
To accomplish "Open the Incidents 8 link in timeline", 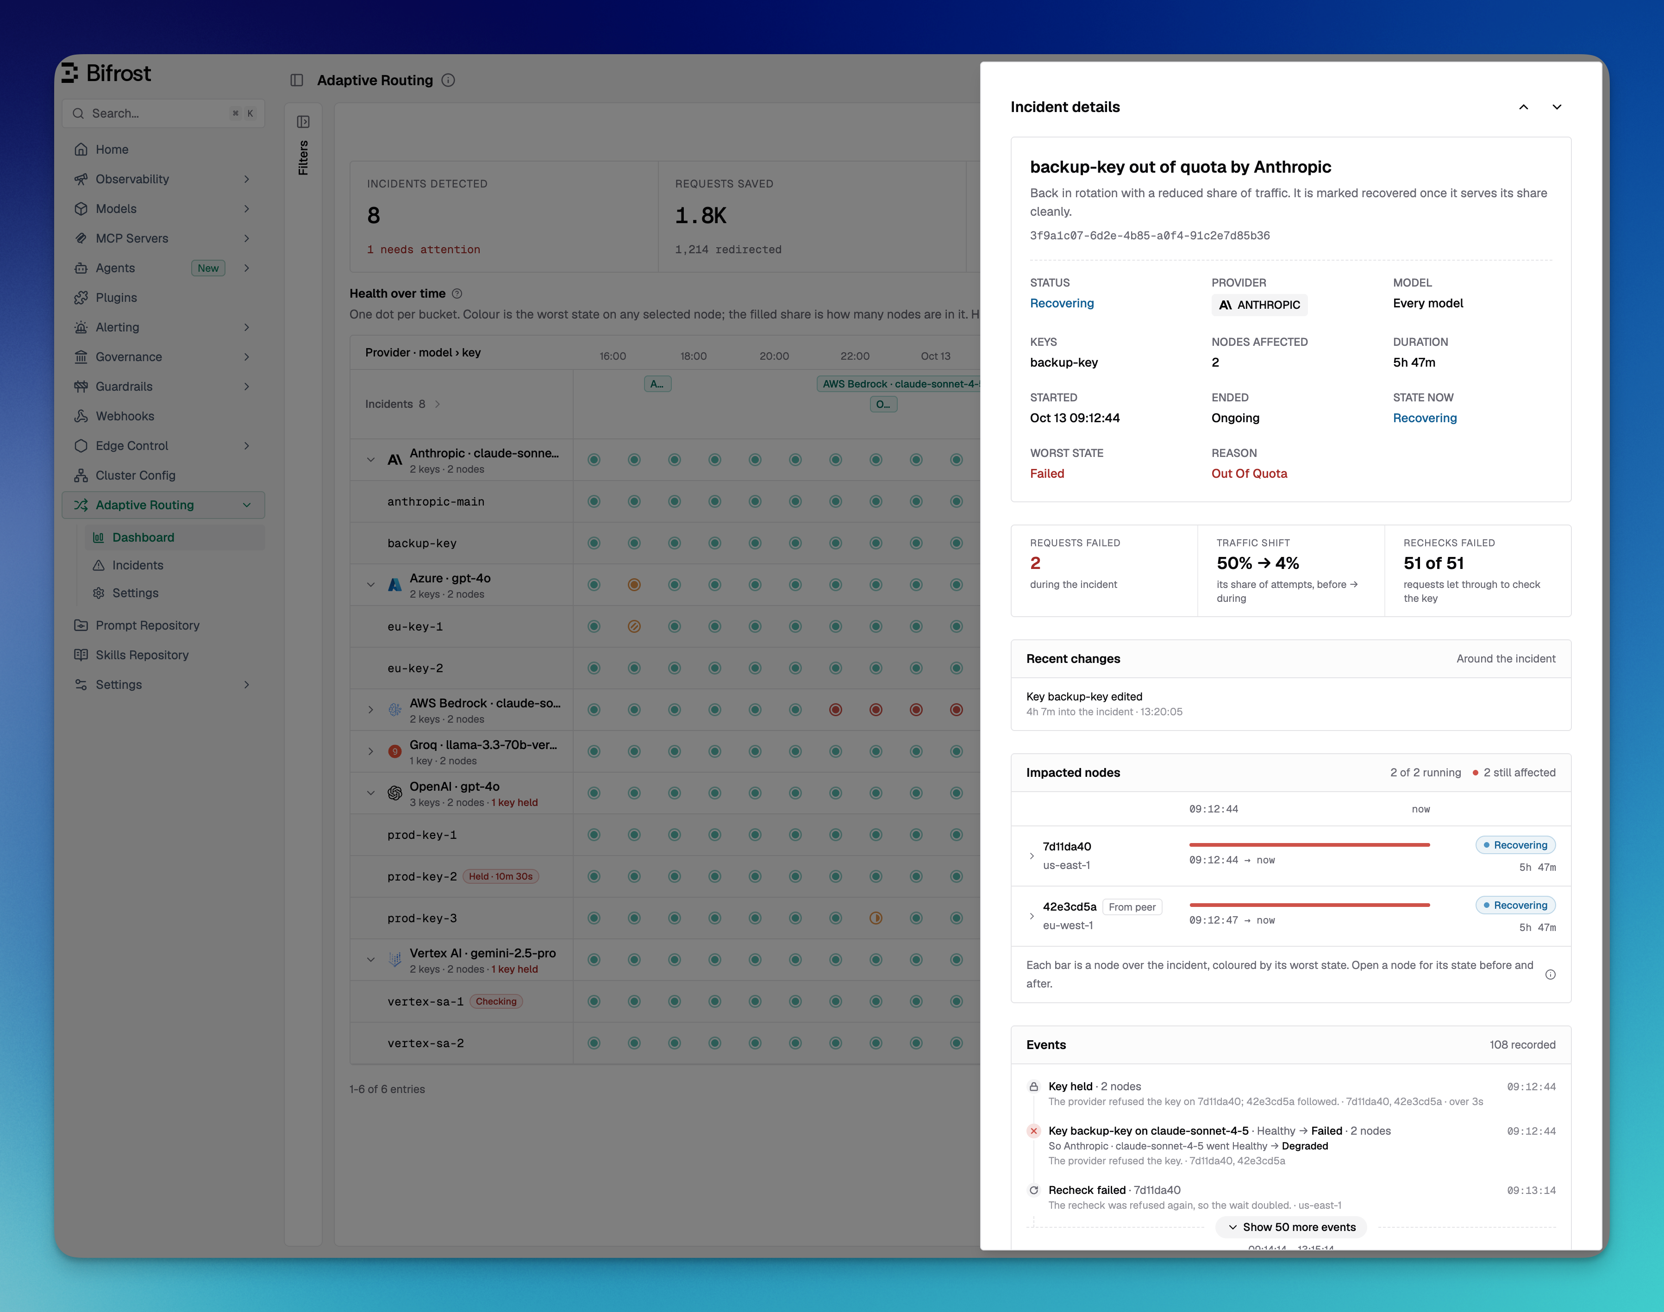I will click(x=402, y=404).
